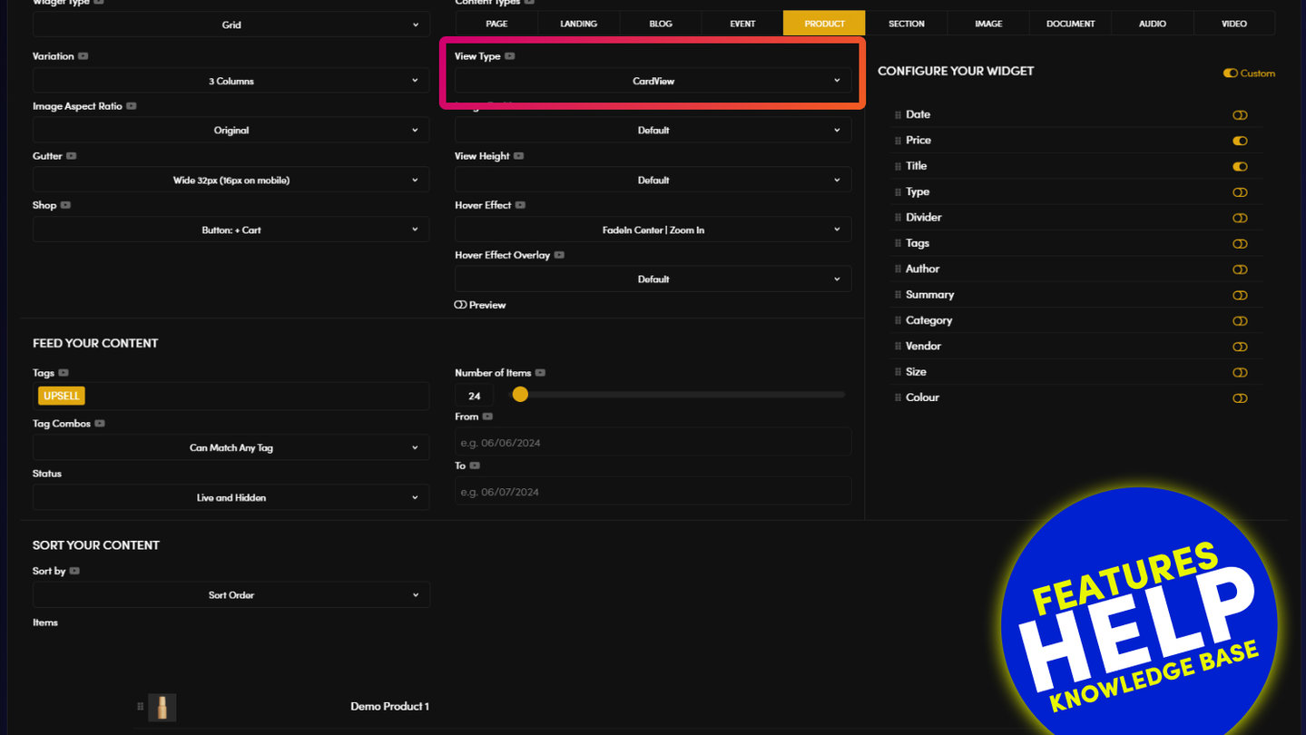Click the UPSELL tag chip

pyautogui.click(x=62, y=396)
